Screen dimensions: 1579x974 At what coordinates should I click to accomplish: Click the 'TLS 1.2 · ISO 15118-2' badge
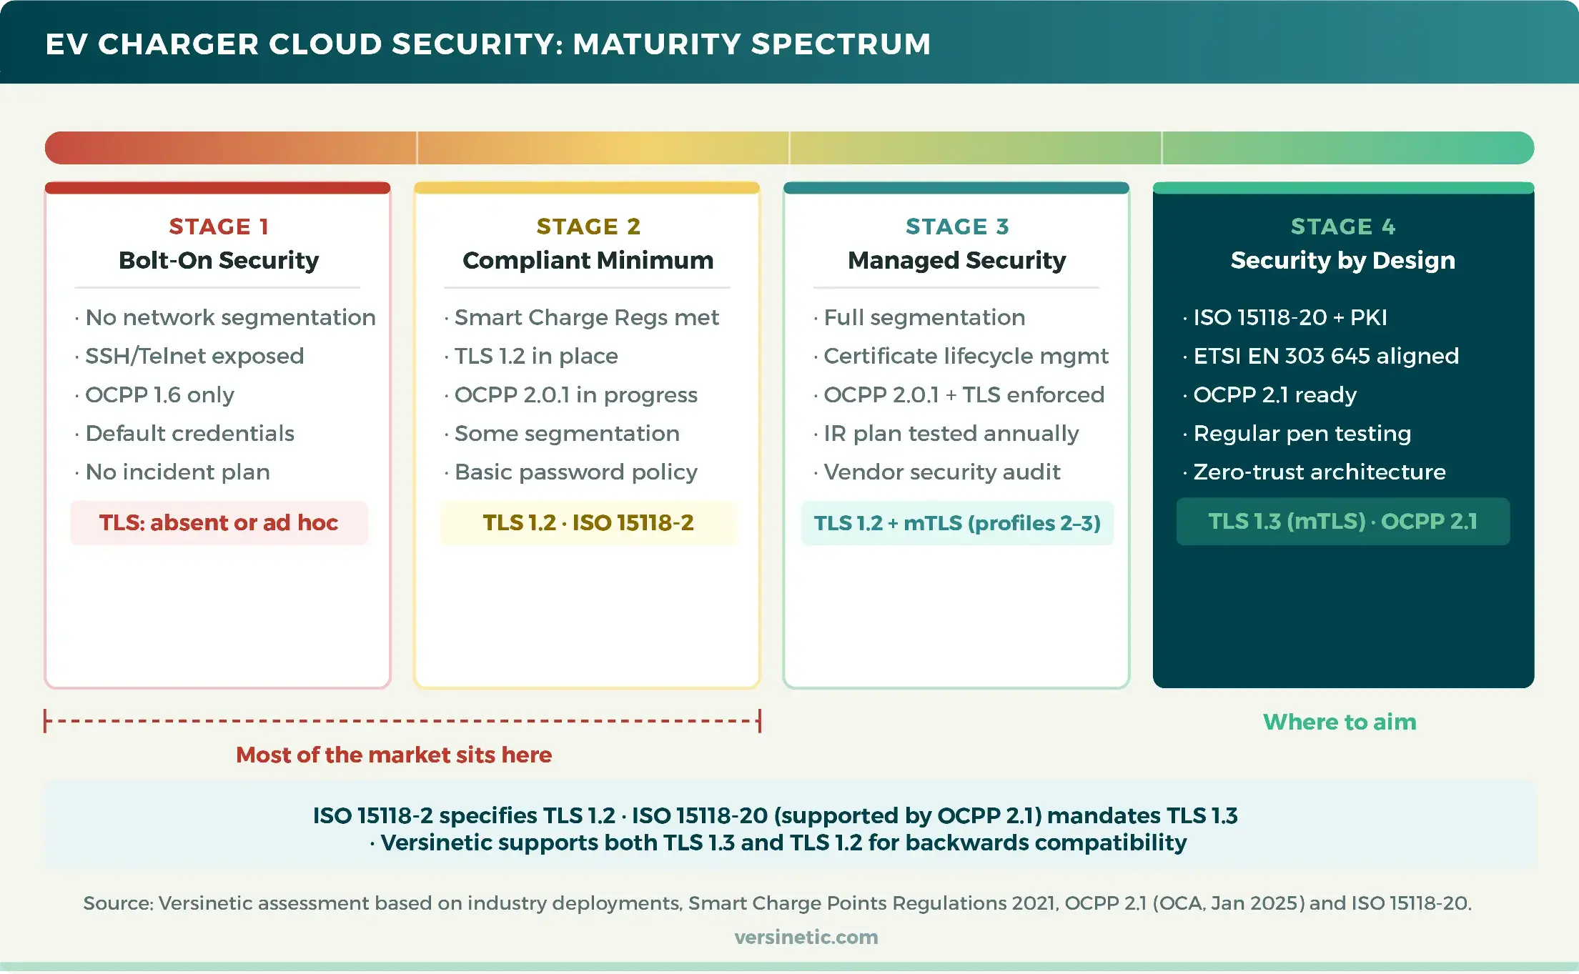[588, 522]
